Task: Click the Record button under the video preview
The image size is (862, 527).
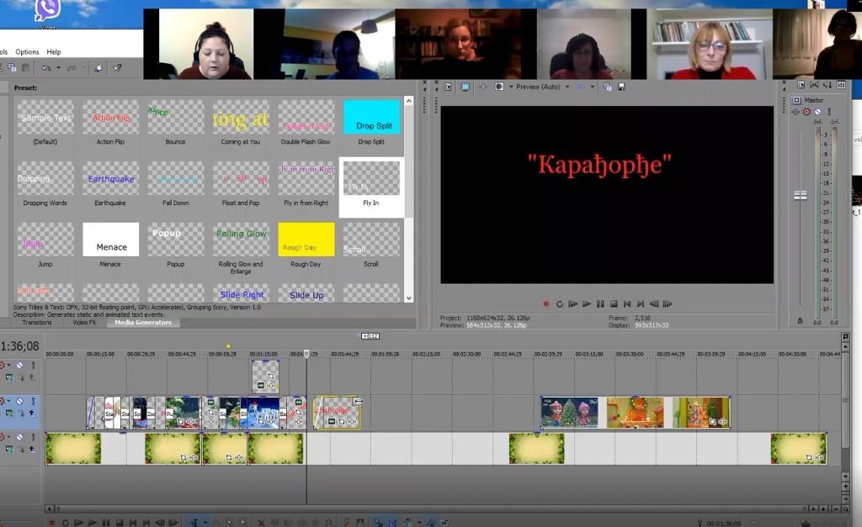Action: click(546, 303)
